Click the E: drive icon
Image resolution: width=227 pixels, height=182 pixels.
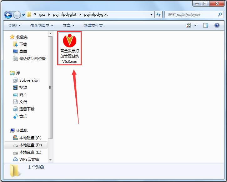pos(15,153)
